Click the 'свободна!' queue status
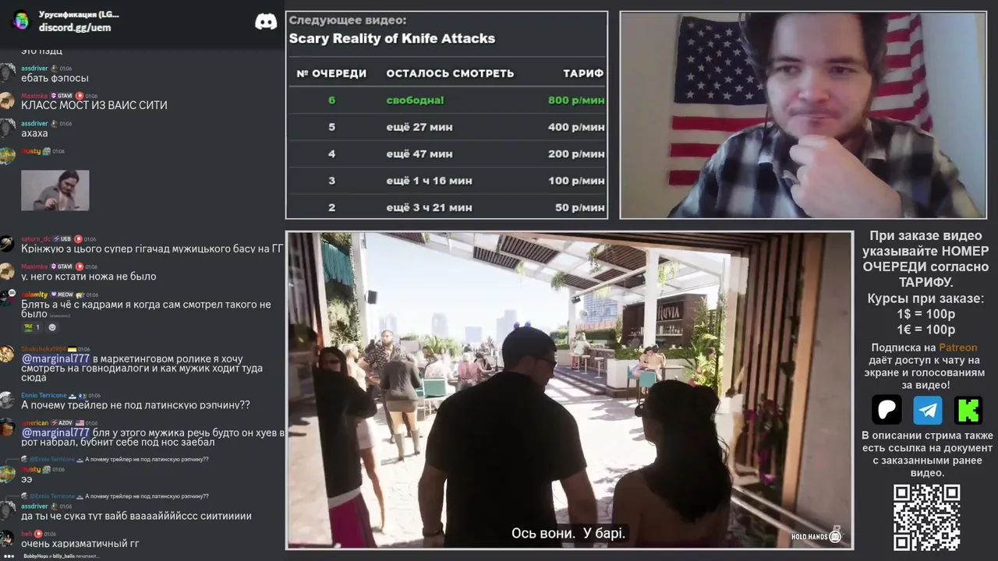The width and height of the screenshot is (998, 561). [415, 101]
